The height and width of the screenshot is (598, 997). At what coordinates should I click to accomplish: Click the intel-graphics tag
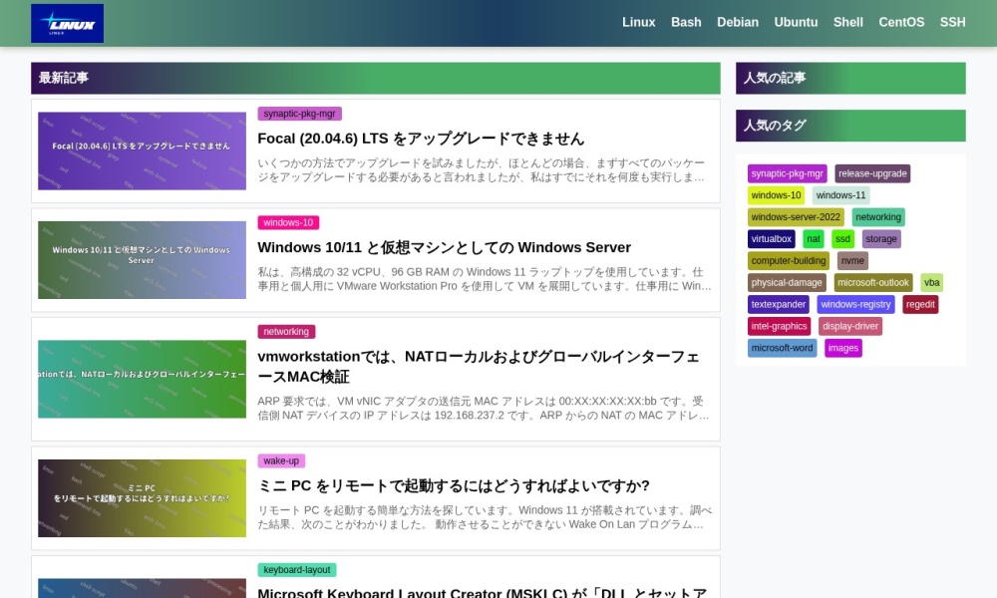click(x=779, y=326)
